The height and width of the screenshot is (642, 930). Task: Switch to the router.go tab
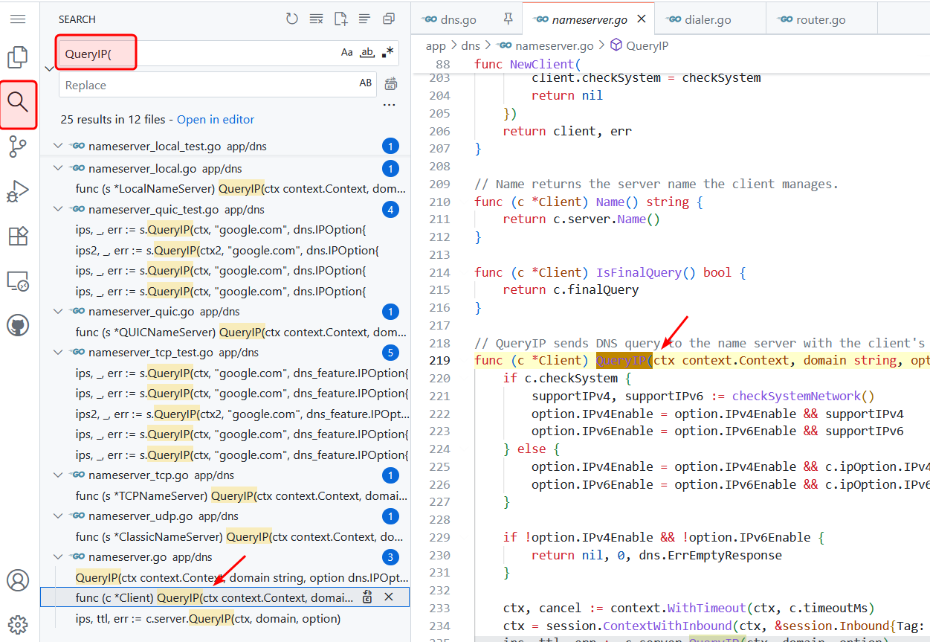[x=820, y=20]
